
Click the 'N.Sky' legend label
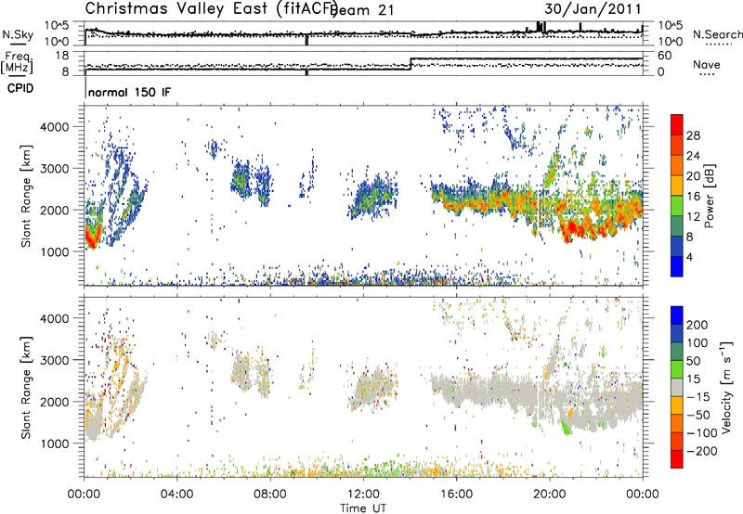18,34
